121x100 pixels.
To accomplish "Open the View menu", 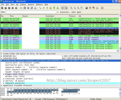I will (x=12, y=5).
